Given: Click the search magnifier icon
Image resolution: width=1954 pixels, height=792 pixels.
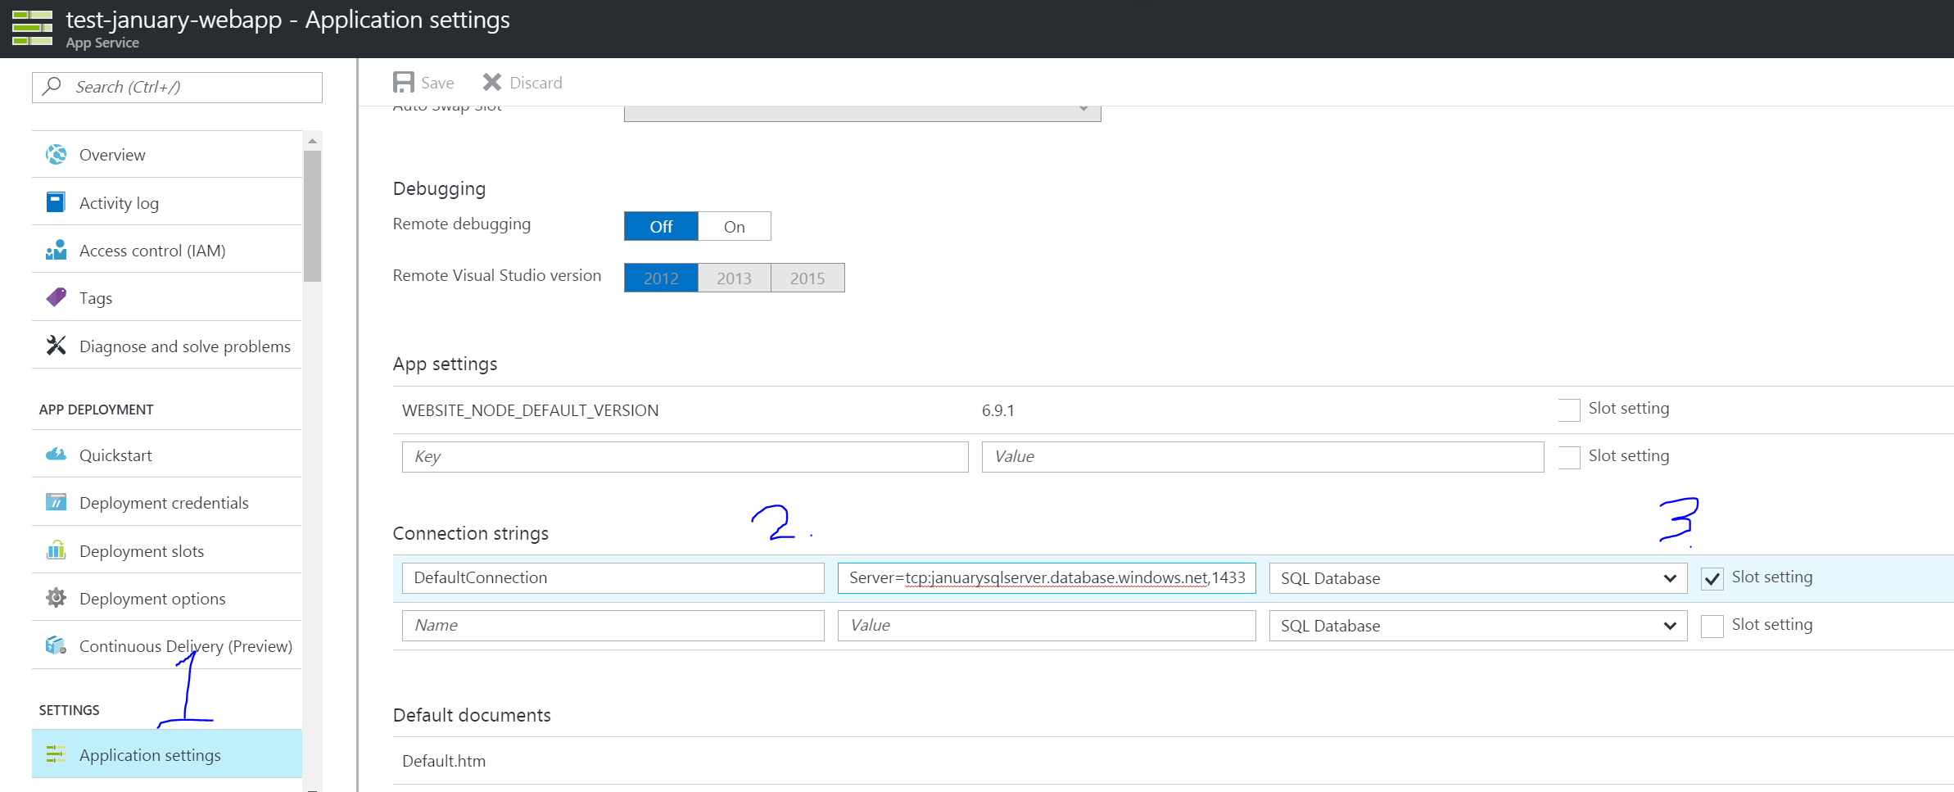Looking at the screenshot, I should (x=52, y=86).
